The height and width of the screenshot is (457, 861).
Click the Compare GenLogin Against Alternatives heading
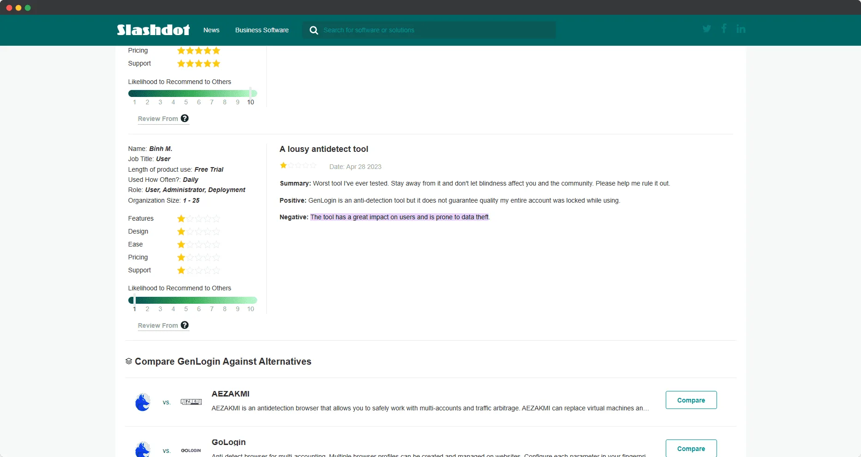pyautogui.click(x=223, y=361)
